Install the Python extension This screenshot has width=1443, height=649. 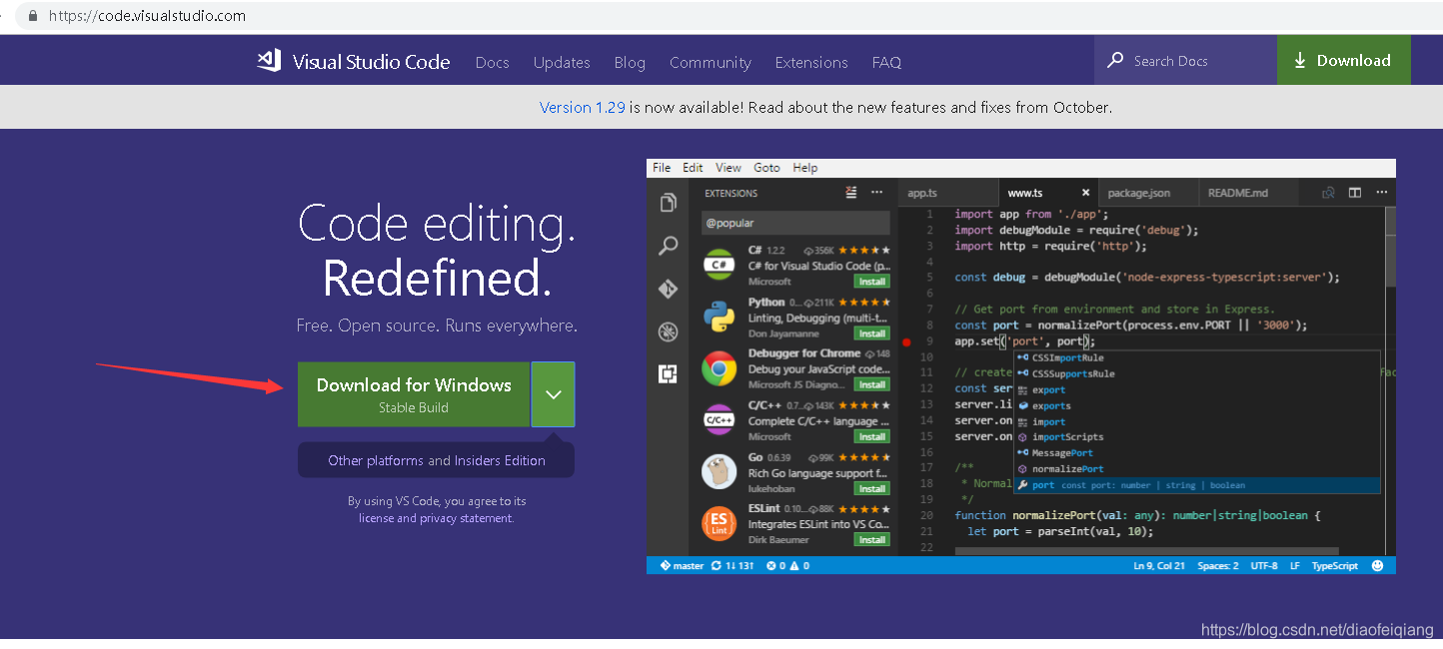[x=871, y=333]
